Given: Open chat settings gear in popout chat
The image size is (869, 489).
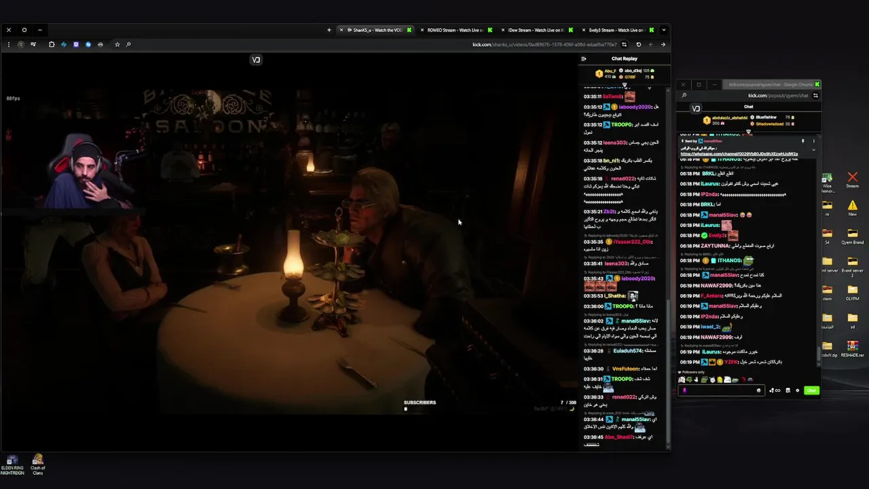Looking at the screenshot, I should [797, 391].
